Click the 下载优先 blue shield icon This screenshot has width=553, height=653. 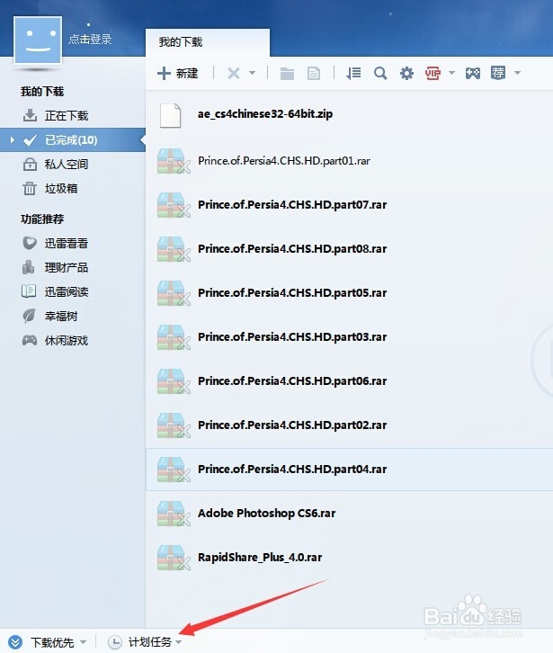[x=15, y=642]
